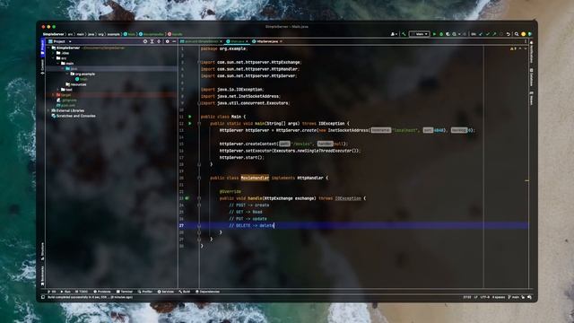574x323 pixels.
Task: Expand the test folder in the project tree
Action: click(x=58, y=90)
